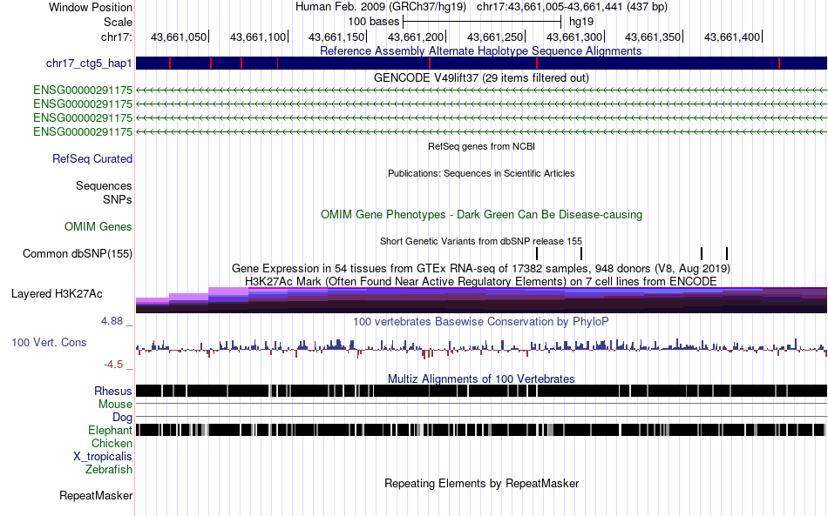Click the 43,661,150 ruler coordinate

[x=336, y=37]
